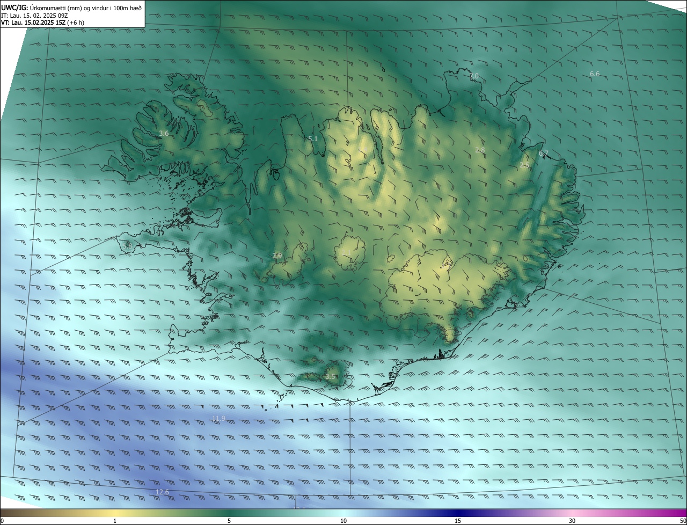This screenshot has width=687, height=525.
Task: Click the 2.5 value near the east coast
Action: [524, 166]
